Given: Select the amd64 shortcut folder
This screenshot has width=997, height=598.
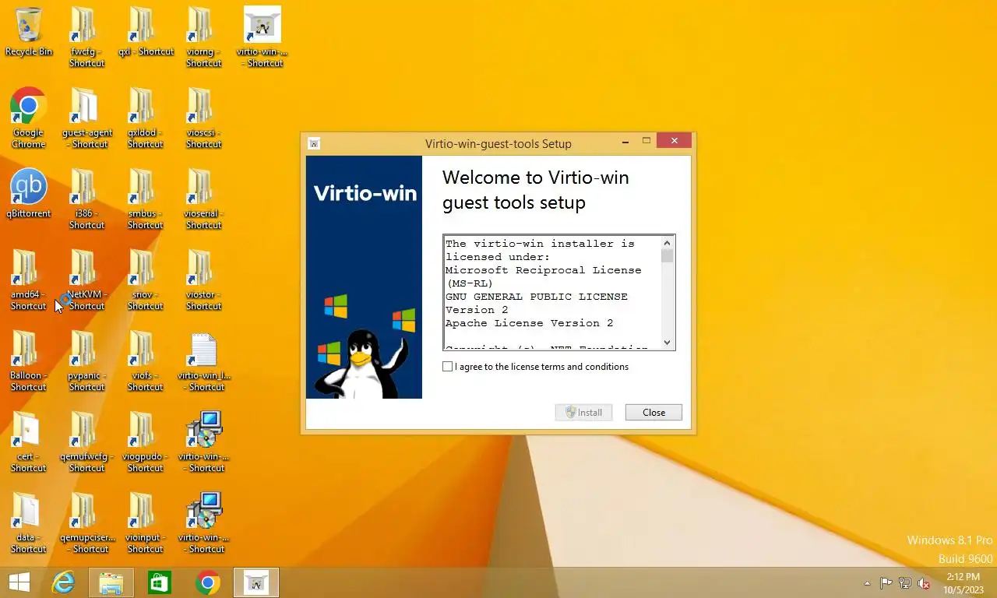Looking at the screenshot, I should [x=28, y=280].
